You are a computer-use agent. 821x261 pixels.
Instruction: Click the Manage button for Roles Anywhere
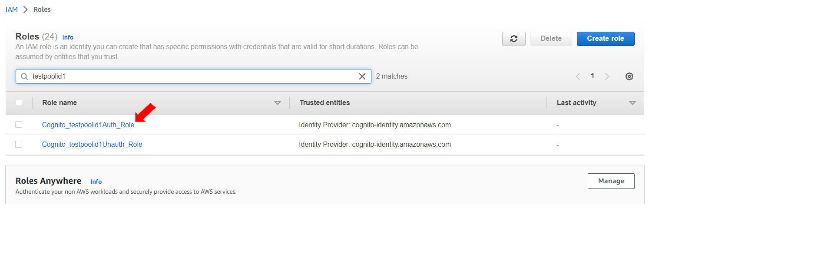pyautogui.click(x=611, y=181)
